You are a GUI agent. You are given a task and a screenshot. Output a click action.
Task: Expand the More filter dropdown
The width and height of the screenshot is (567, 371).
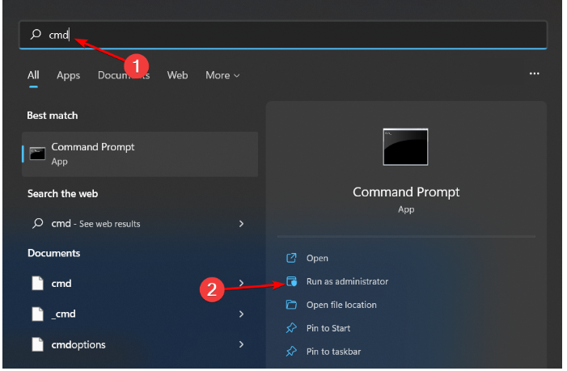[222, 75]
